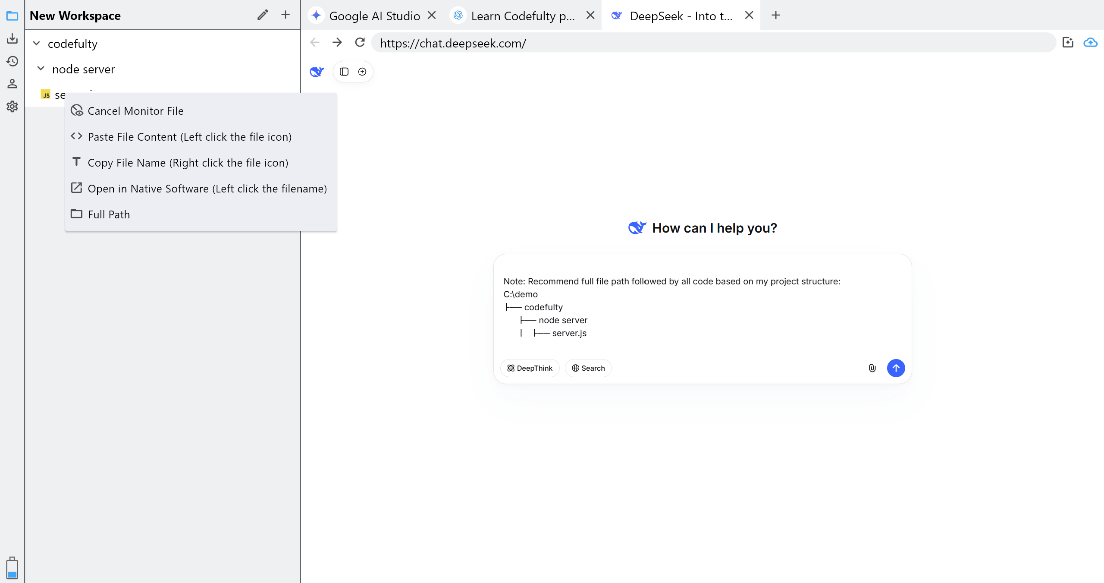Toggle the Search option
The width and height of the screenshot is (1104, 583).
[x=588, y=368]
